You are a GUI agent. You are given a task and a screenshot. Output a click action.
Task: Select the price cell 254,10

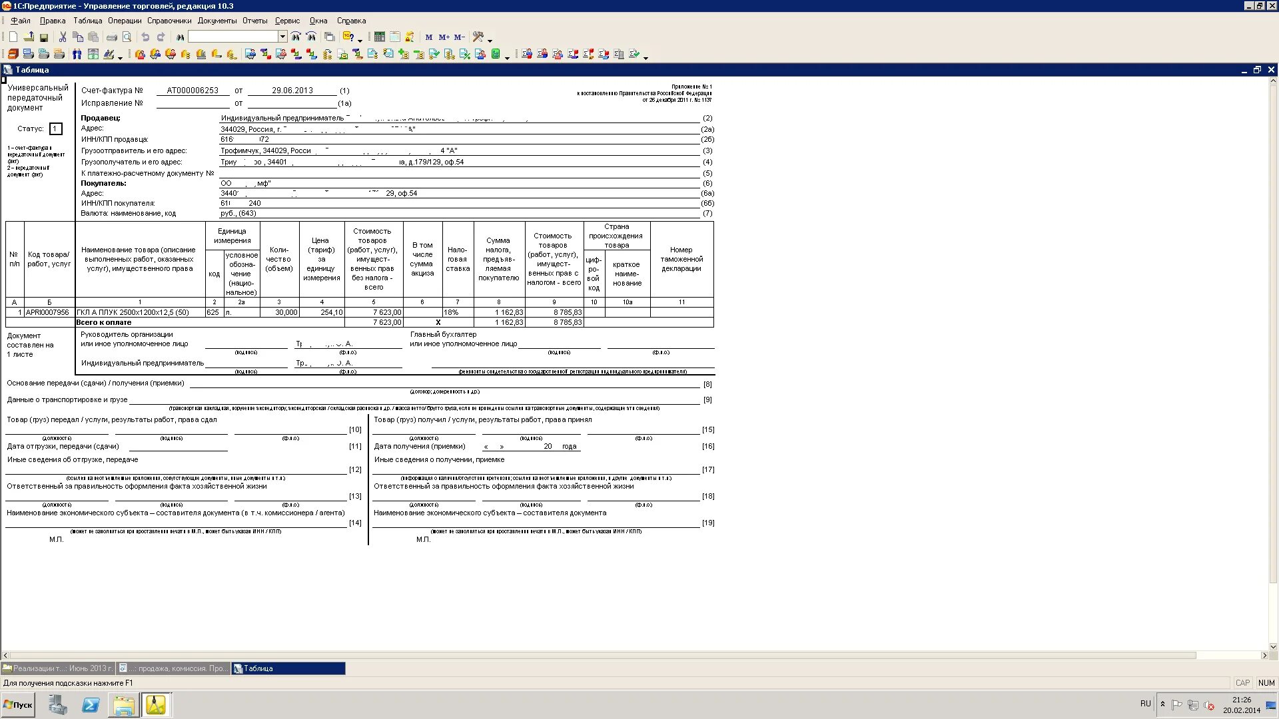tap(322, 312)
